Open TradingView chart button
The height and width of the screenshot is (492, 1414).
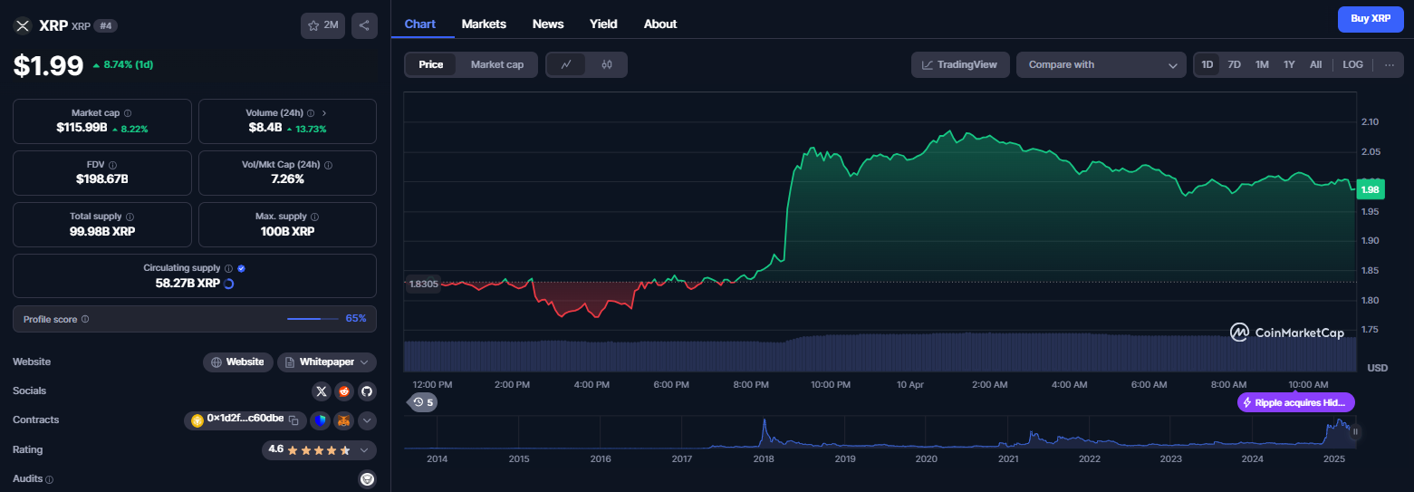tap(960, 64)
